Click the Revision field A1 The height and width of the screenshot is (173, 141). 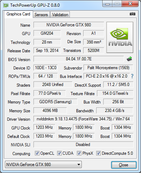tap(94, 33)
